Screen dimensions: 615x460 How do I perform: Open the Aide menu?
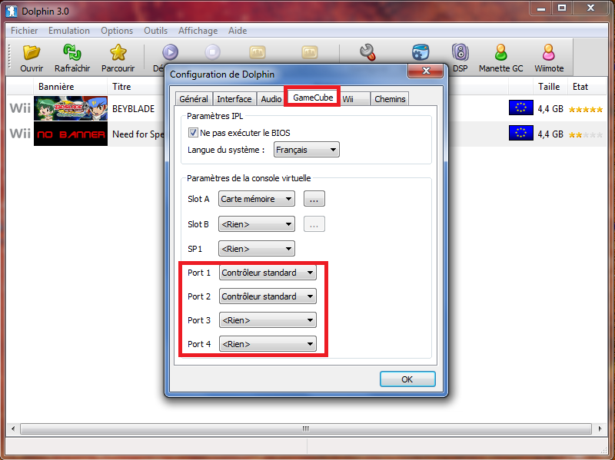click(x=238, y=31)
